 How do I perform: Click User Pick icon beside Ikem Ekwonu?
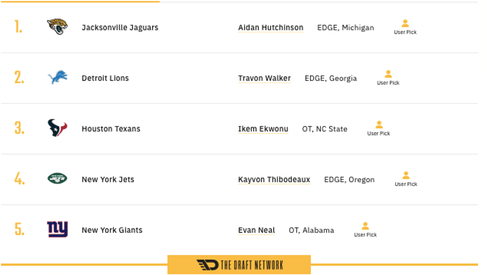coord(379,125)
